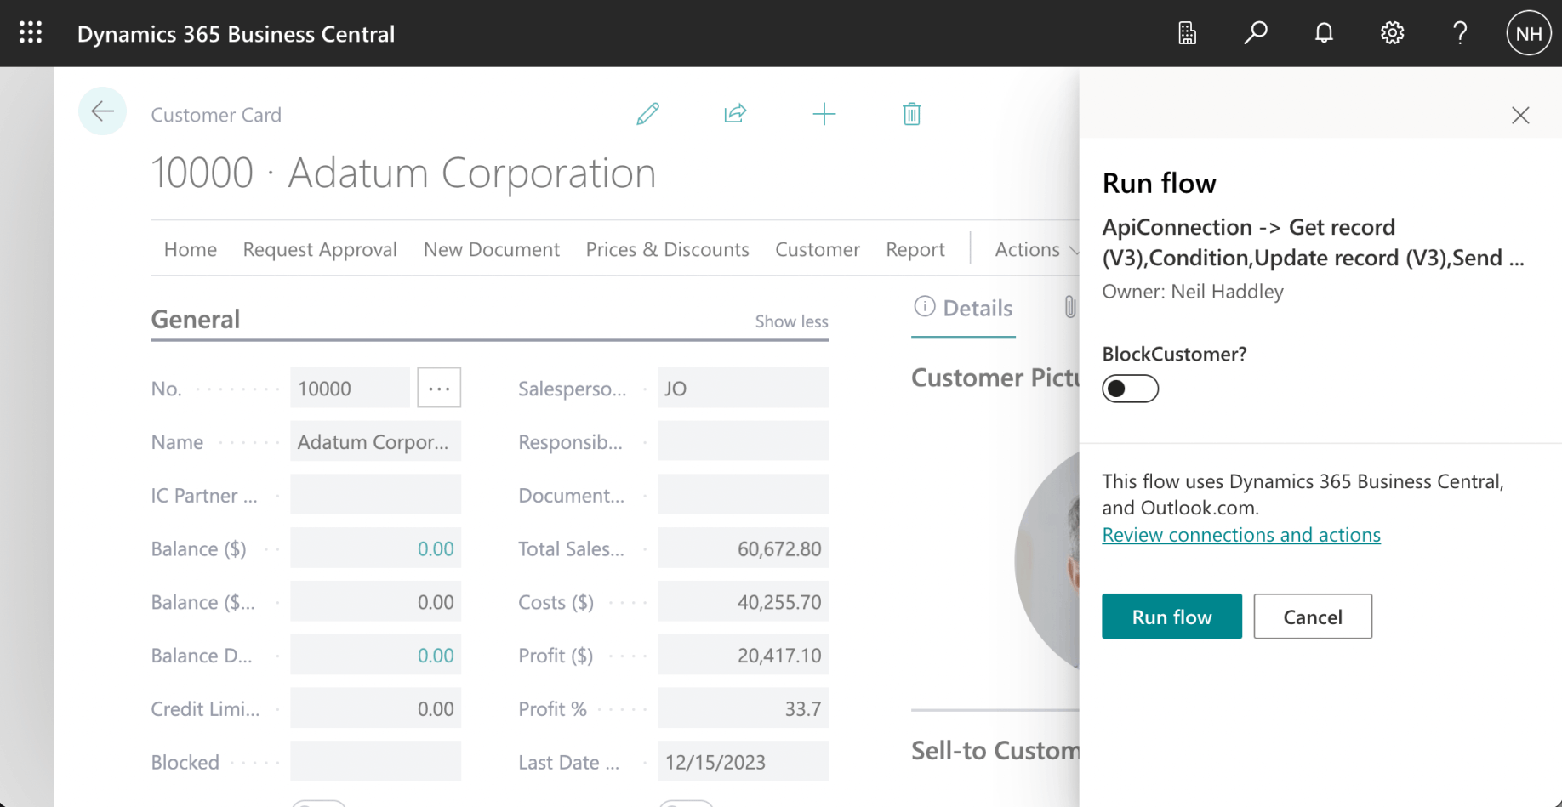Image resolution: width=1562 pixels, height=807 pixels.
Task: Open the search magnifier icon
Action: coord(1255,33)
